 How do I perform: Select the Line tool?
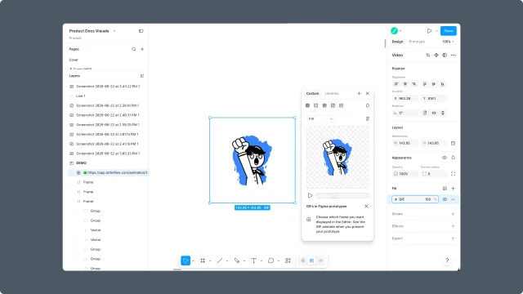click(x=220, y=261)
